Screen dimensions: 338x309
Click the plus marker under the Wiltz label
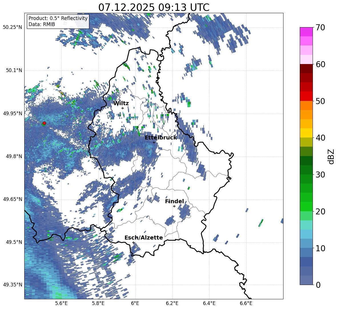pos(123,108)
